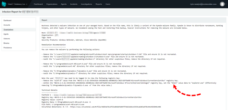Screen dimensions: 228x110
Task: Click the Remediation Recommendation heading
Action: (54, 45)
